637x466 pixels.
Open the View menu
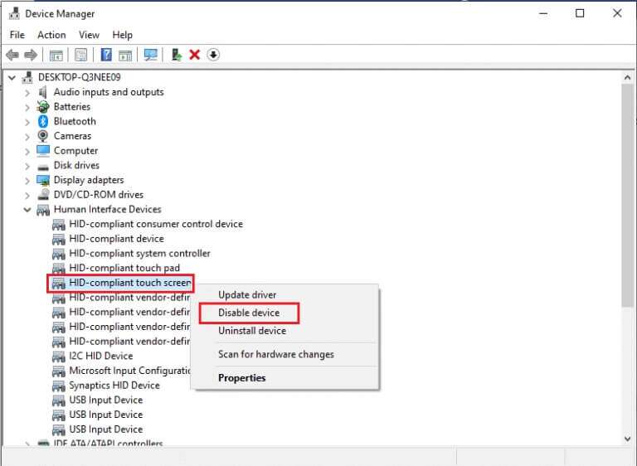click(x=89, y=35)
